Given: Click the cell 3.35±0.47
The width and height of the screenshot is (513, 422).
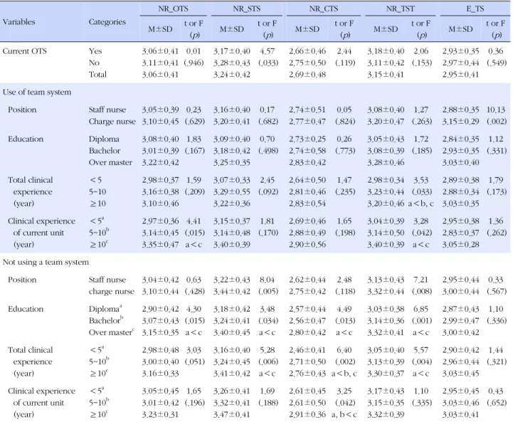Looking at the screenshot, I should pyautogui.click(x=160, y=244).
